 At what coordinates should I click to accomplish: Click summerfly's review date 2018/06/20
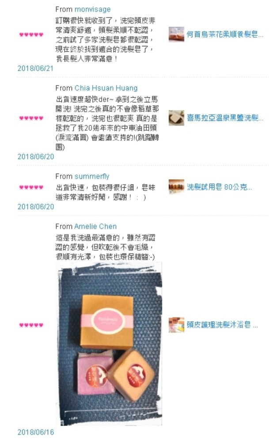[x=35, y=207]
